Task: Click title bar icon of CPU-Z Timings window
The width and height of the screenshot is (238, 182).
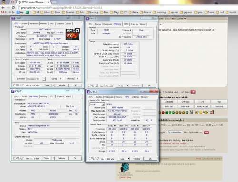Action: click(x=87, y=19)
